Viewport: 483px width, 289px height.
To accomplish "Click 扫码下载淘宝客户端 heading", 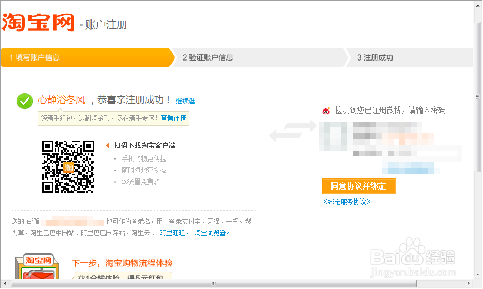I will 145,145.
